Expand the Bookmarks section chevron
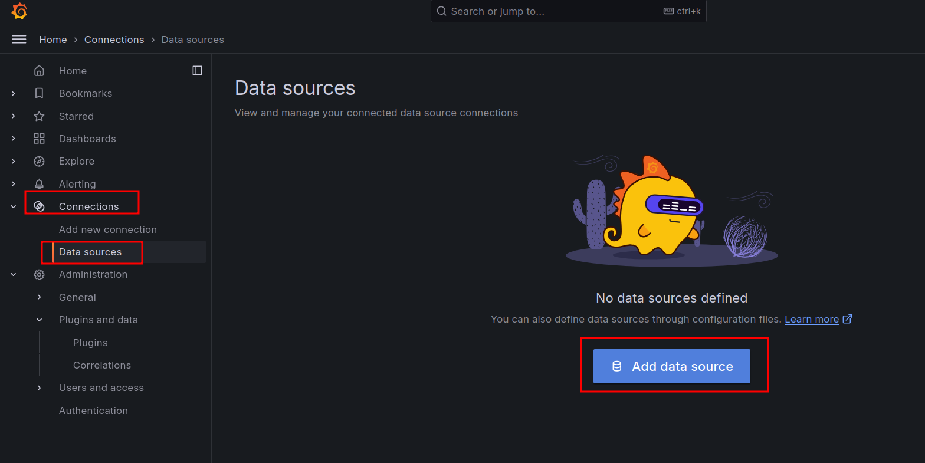 point(14,93)
